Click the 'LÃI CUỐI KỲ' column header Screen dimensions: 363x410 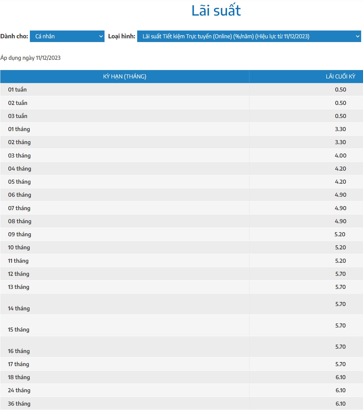[x=340, y=77]
